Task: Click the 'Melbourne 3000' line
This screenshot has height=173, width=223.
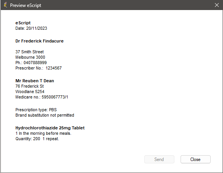Action: [x=30, y=57]
